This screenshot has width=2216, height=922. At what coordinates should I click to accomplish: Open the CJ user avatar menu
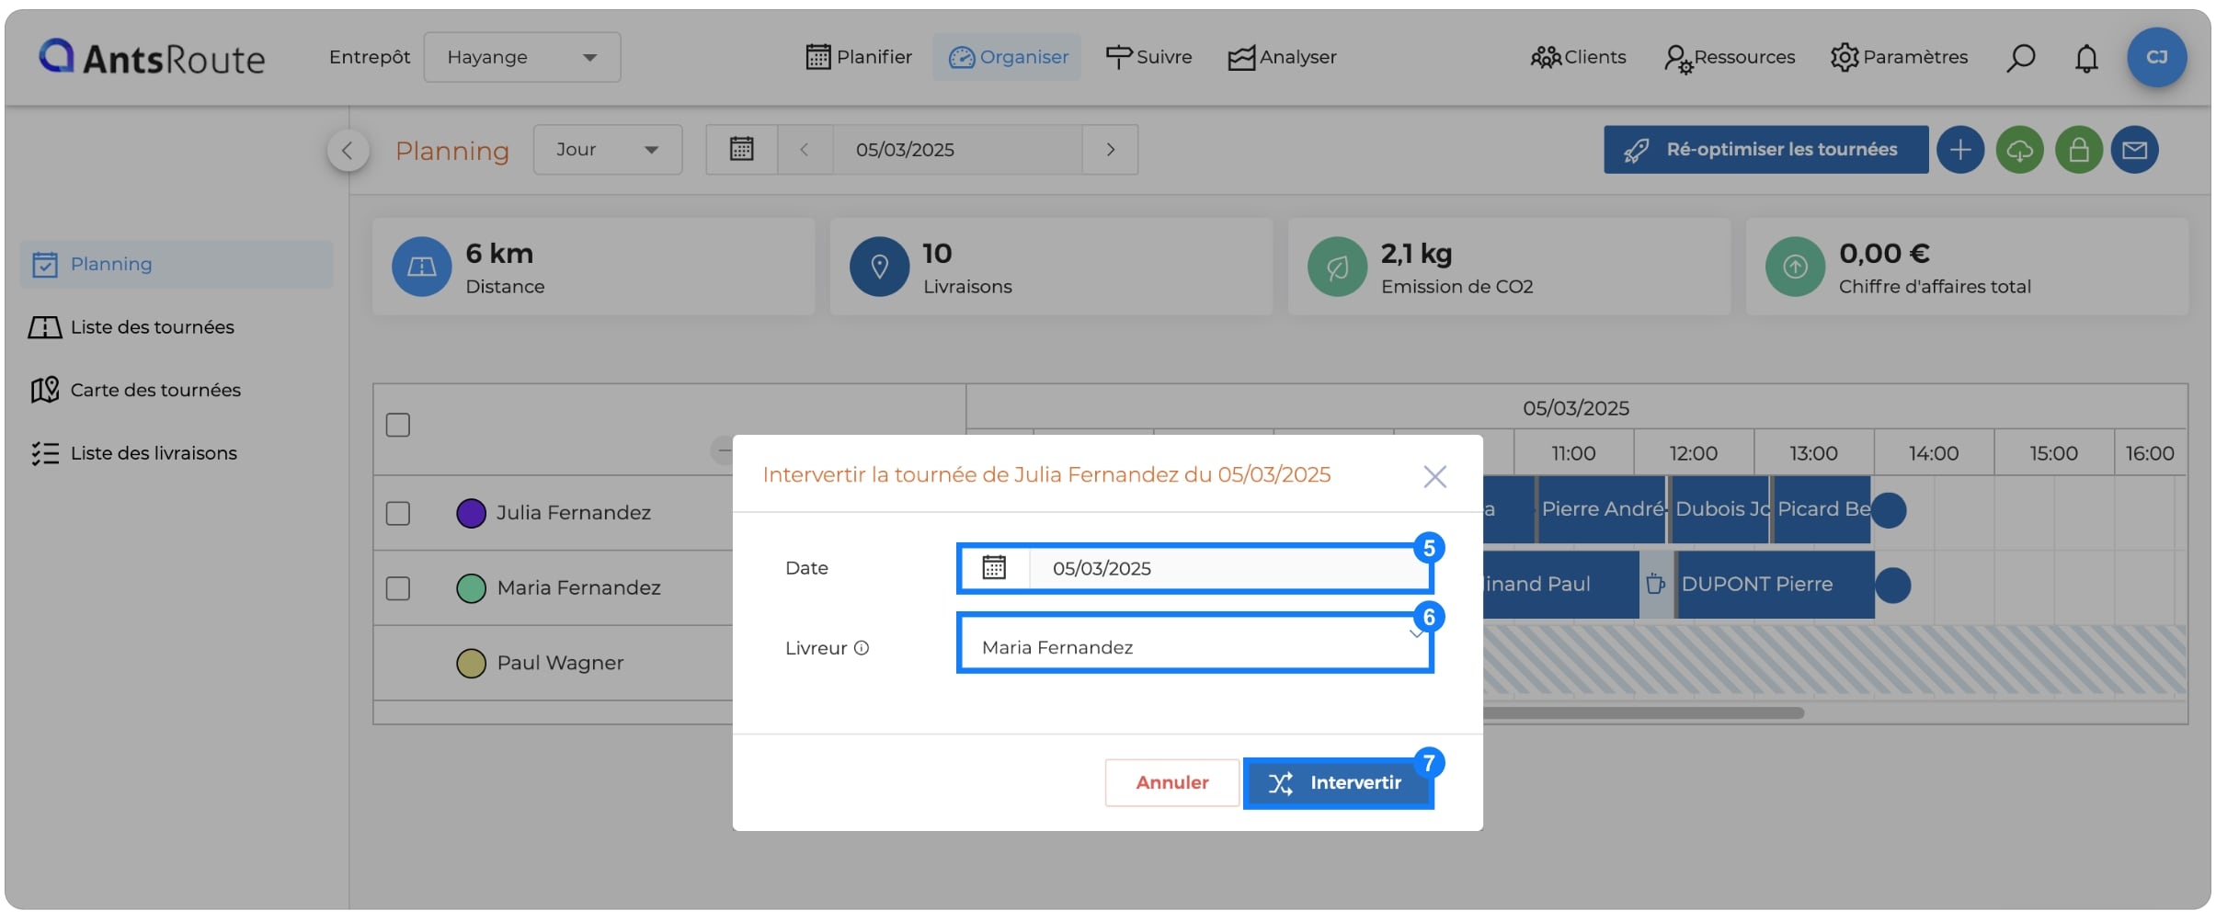click(2156, 57)
